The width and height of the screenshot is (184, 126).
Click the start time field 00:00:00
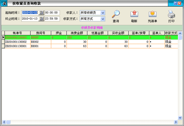tap(52, 13)
